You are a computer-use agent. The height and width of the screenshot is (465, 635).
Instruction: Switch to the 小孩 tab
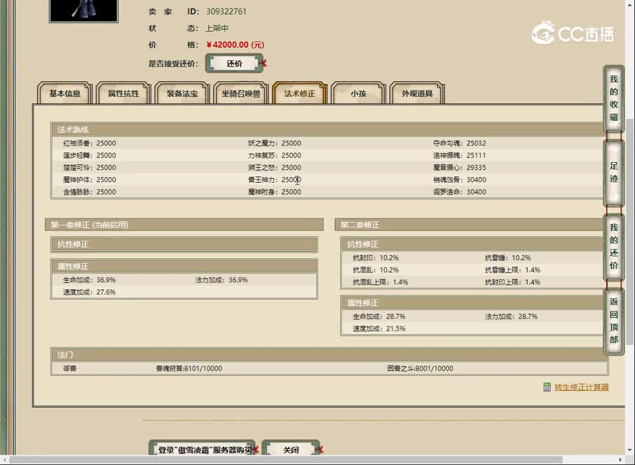coord(358,94)
